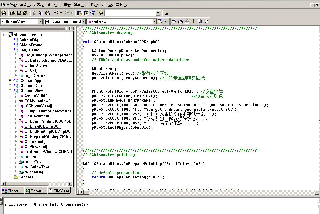
Task: Toggle the Workspace pane toolbar button
Action: (x=79, y=13)
